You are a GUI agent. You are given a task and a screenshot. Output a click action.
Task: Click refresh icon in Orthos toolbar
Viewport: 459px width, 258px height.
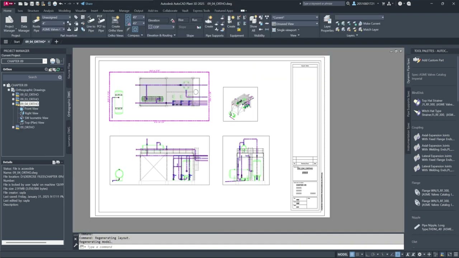pyautogui.click(x=58, y=69)
